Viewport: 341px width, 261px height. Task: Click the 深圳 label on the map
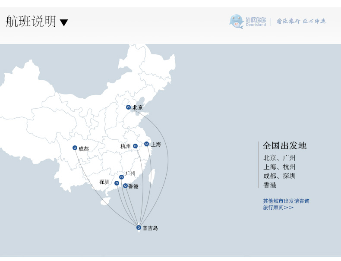(x=104, y=182)
